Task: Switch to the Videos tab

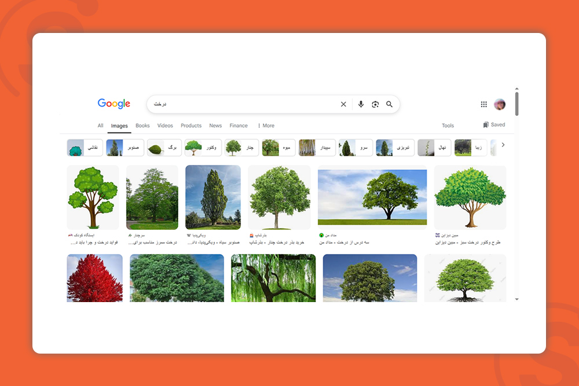Action: tap(165, 126)
